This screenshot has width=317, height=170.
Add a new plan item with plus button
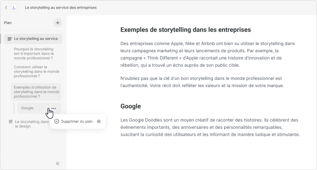(x=58, y=23)
